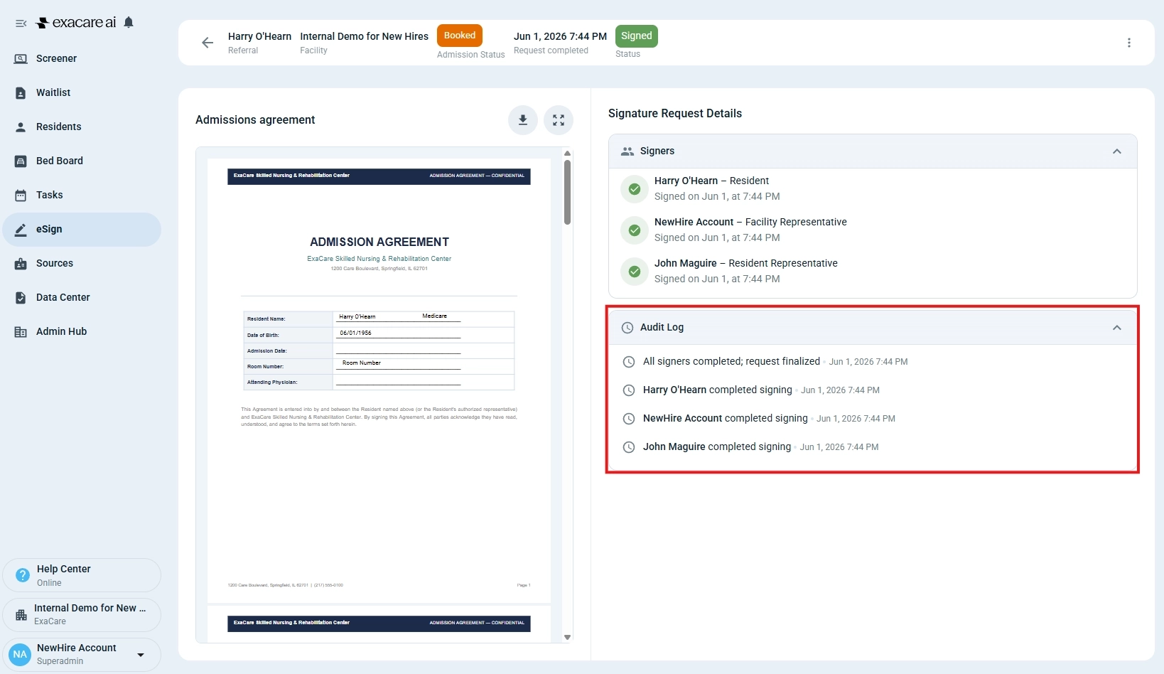Click the Tasks calendar icon
The image size is (1164, 674).
click(21, 195)
